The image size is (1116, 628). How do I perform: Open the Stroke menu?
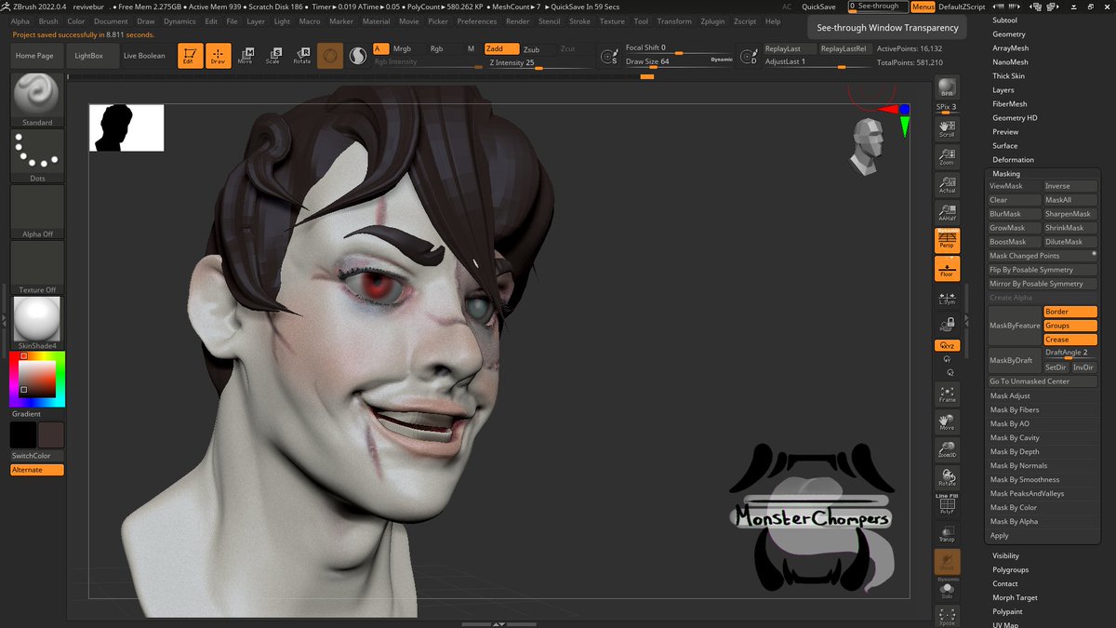(x=579, y=21)
